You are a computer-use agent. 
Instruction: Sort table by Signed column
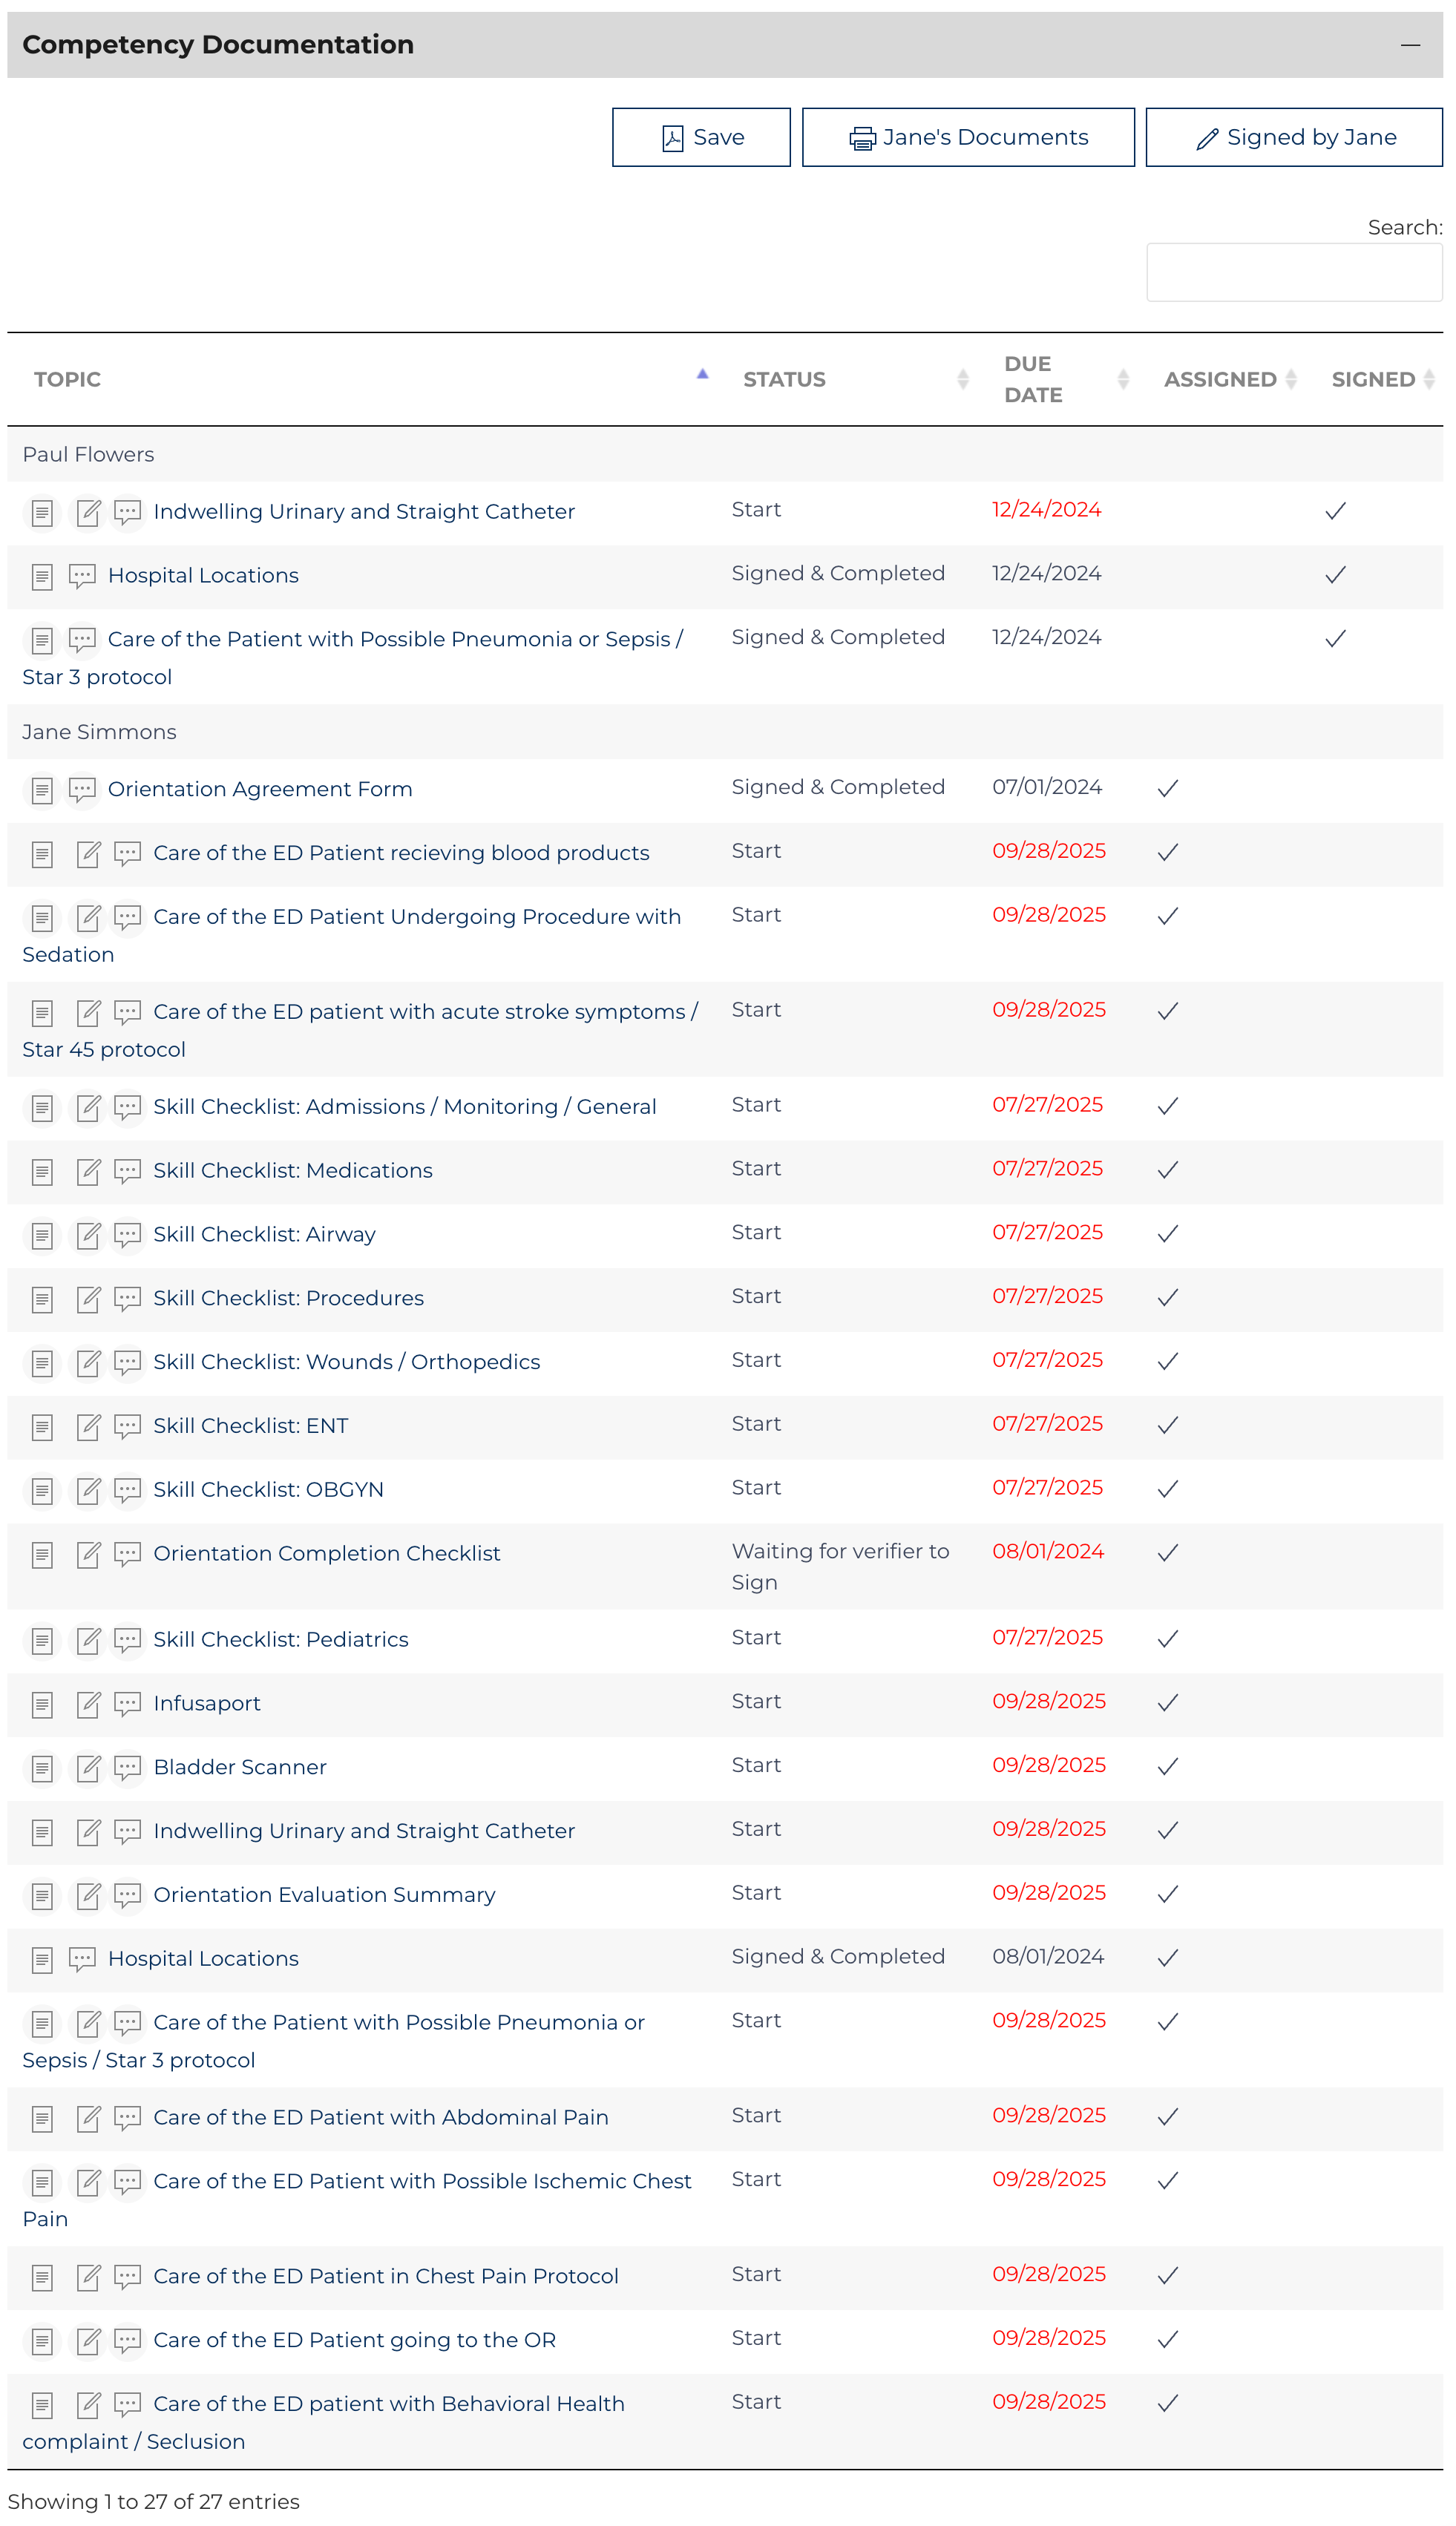(1373, 380)
